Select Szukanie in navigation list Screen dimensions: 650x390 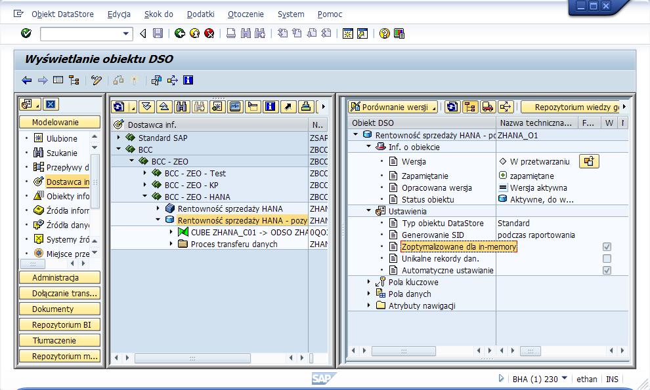[62, 153]
